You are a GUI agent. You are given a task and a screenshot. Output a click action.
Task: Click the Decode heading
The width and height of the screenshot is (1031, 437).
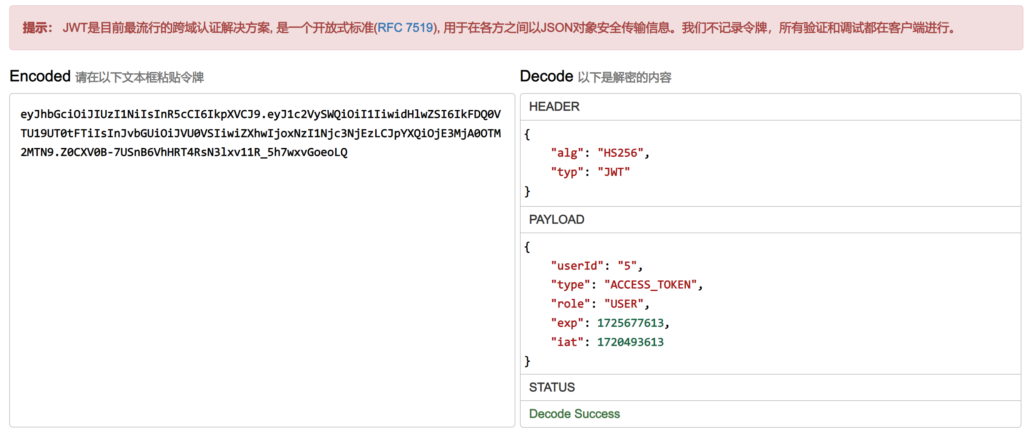pyautogui.click(x=546, y=76)
